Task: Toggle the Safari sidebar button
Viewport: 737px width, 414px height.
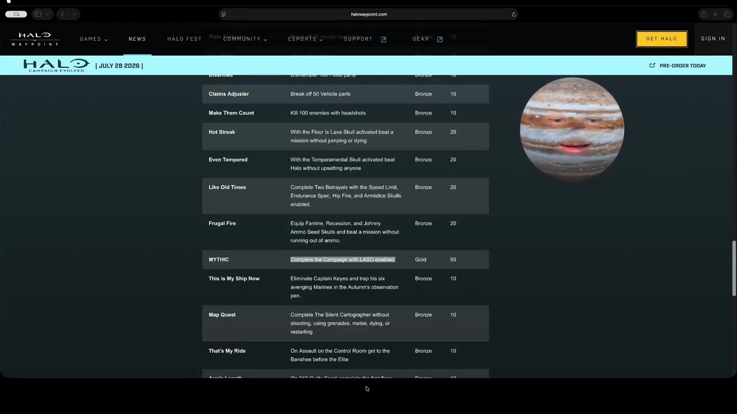Action: point(38,14)
